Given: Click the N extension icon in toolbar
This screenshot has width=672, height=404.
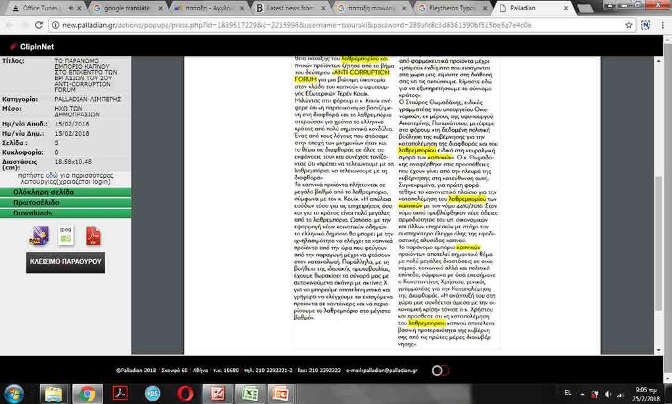Looking at the screenshot, I should click(646, 25).
